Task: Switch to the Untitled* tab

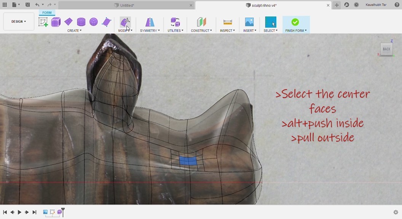Action: point(127,5)
